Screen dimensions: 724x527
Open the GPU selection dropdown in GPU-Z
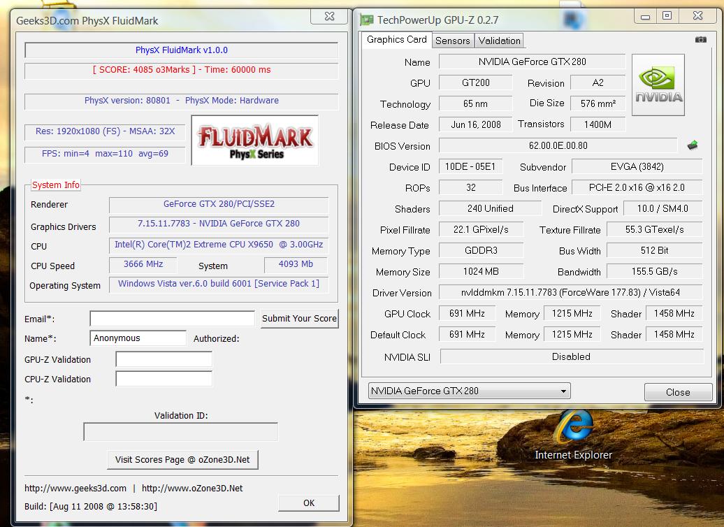click(x=469, y=391)
